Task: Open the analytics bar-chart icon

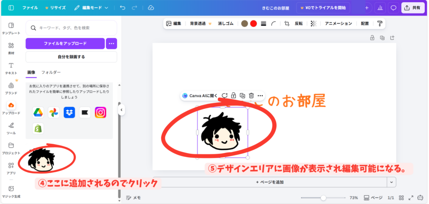Action: click(x=380, y=8)
